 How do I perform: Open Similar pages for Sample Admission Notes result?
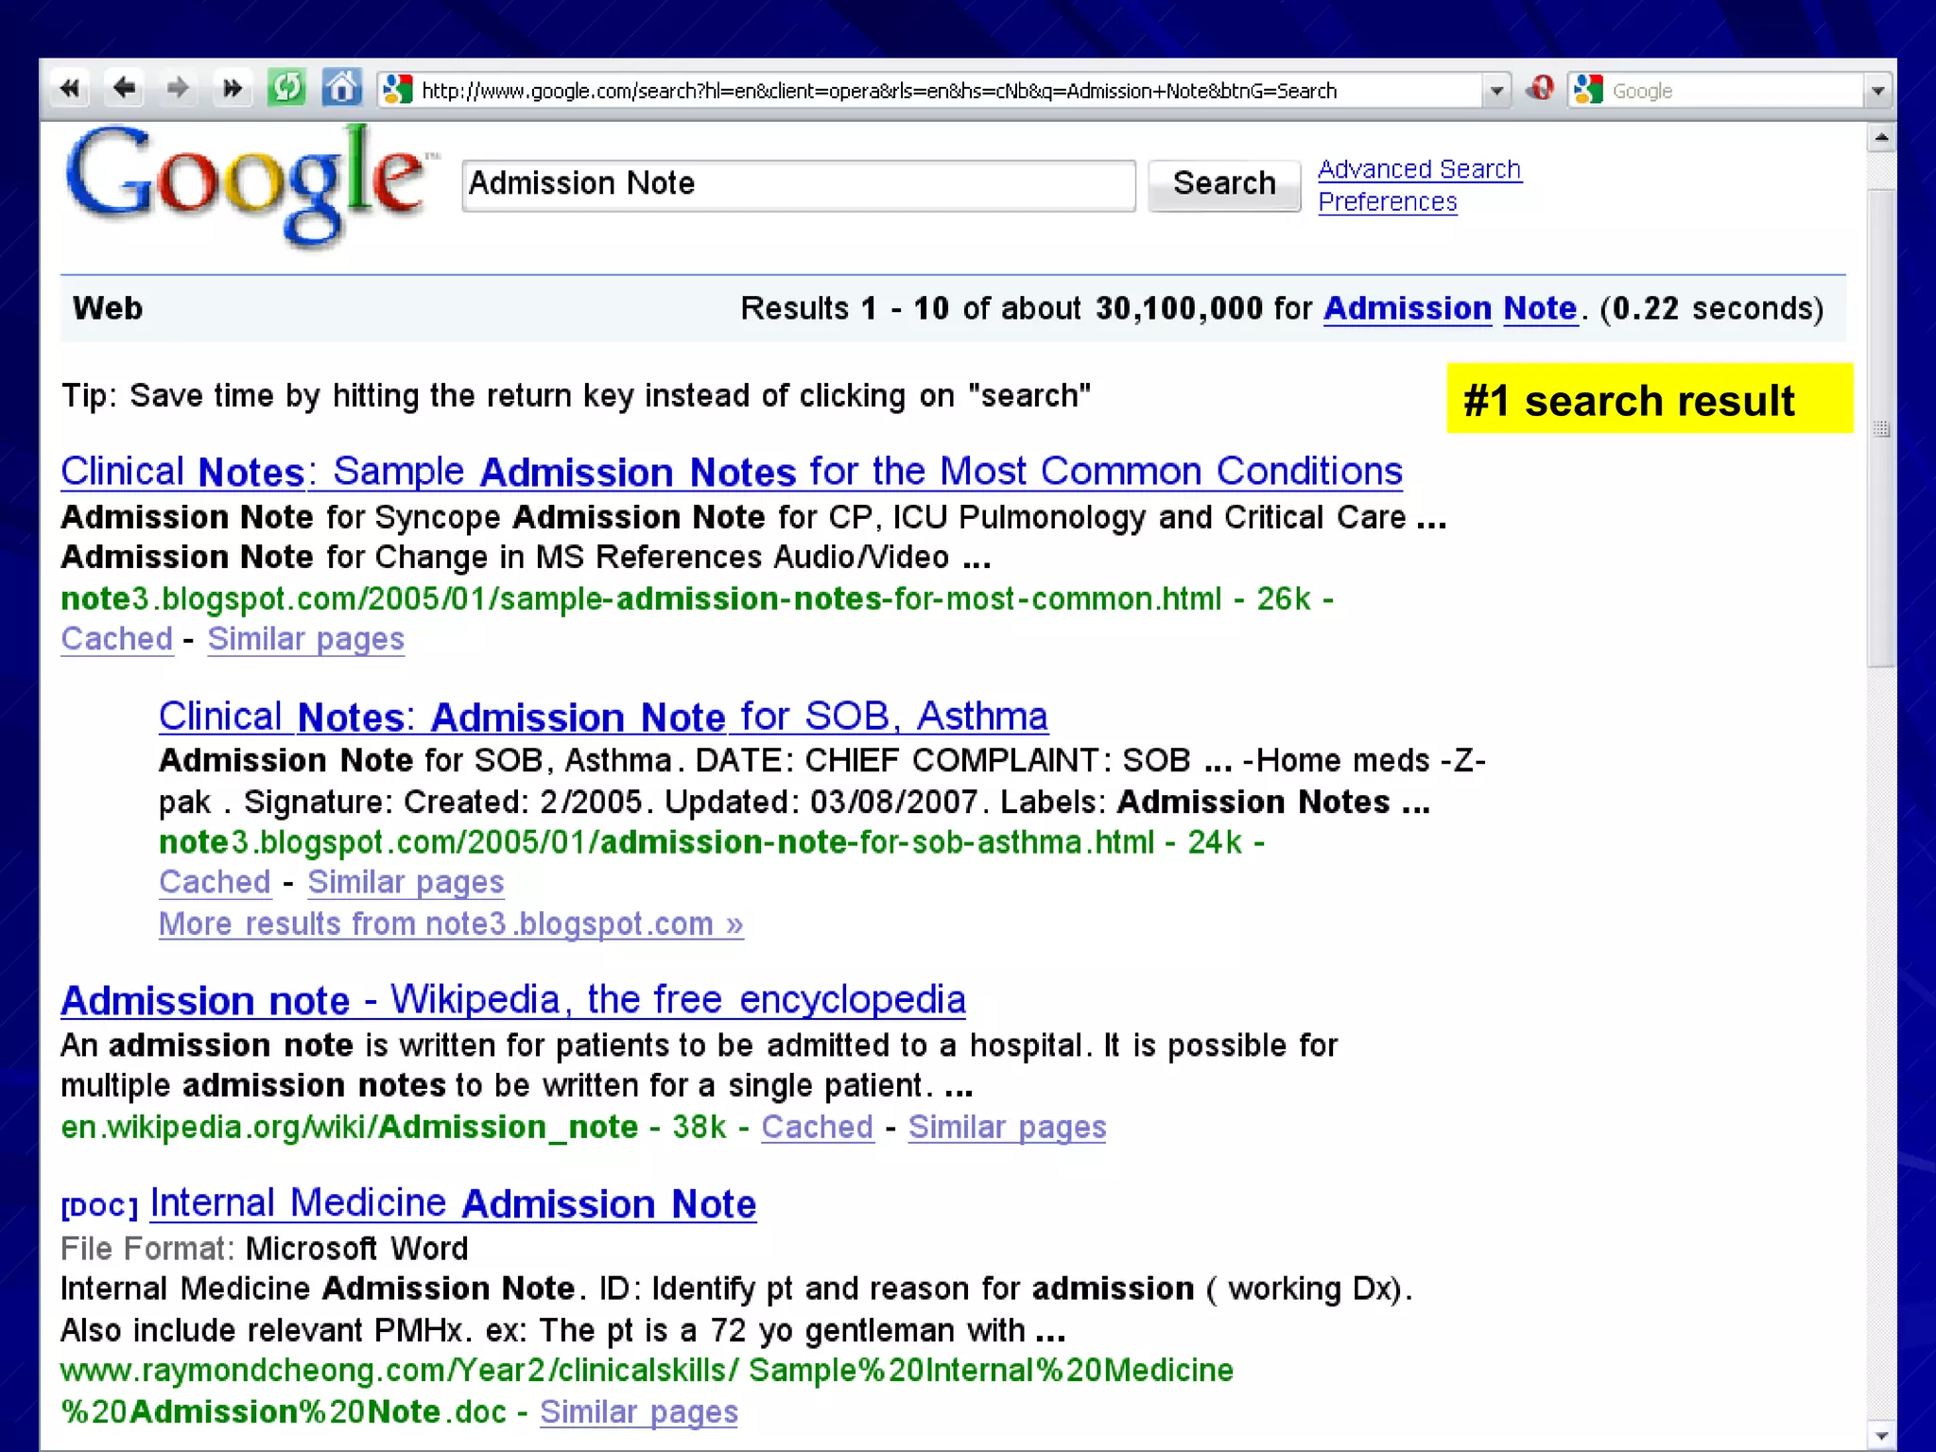[x=306, y=639]
